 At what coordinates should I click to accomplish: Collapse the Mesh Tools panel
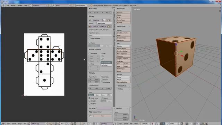tap(117, 26)
